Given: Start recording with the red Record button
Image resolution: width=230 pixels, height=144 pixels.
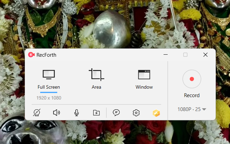Looking at the screenshot, I should pos(192,79).
